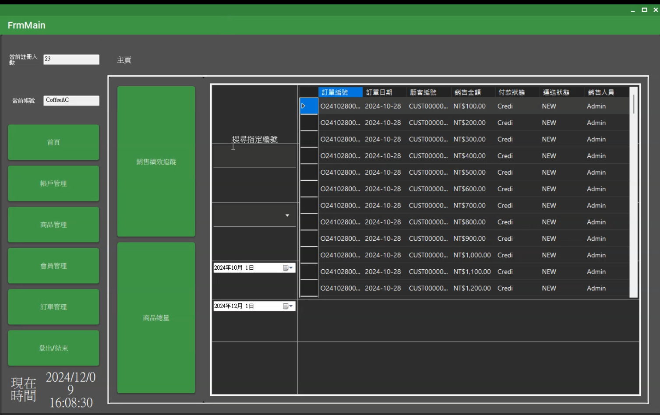Viewport: 660px width, 415px height.
Task: Sort by the 訂單編號 column header
Action: (340, 92)
